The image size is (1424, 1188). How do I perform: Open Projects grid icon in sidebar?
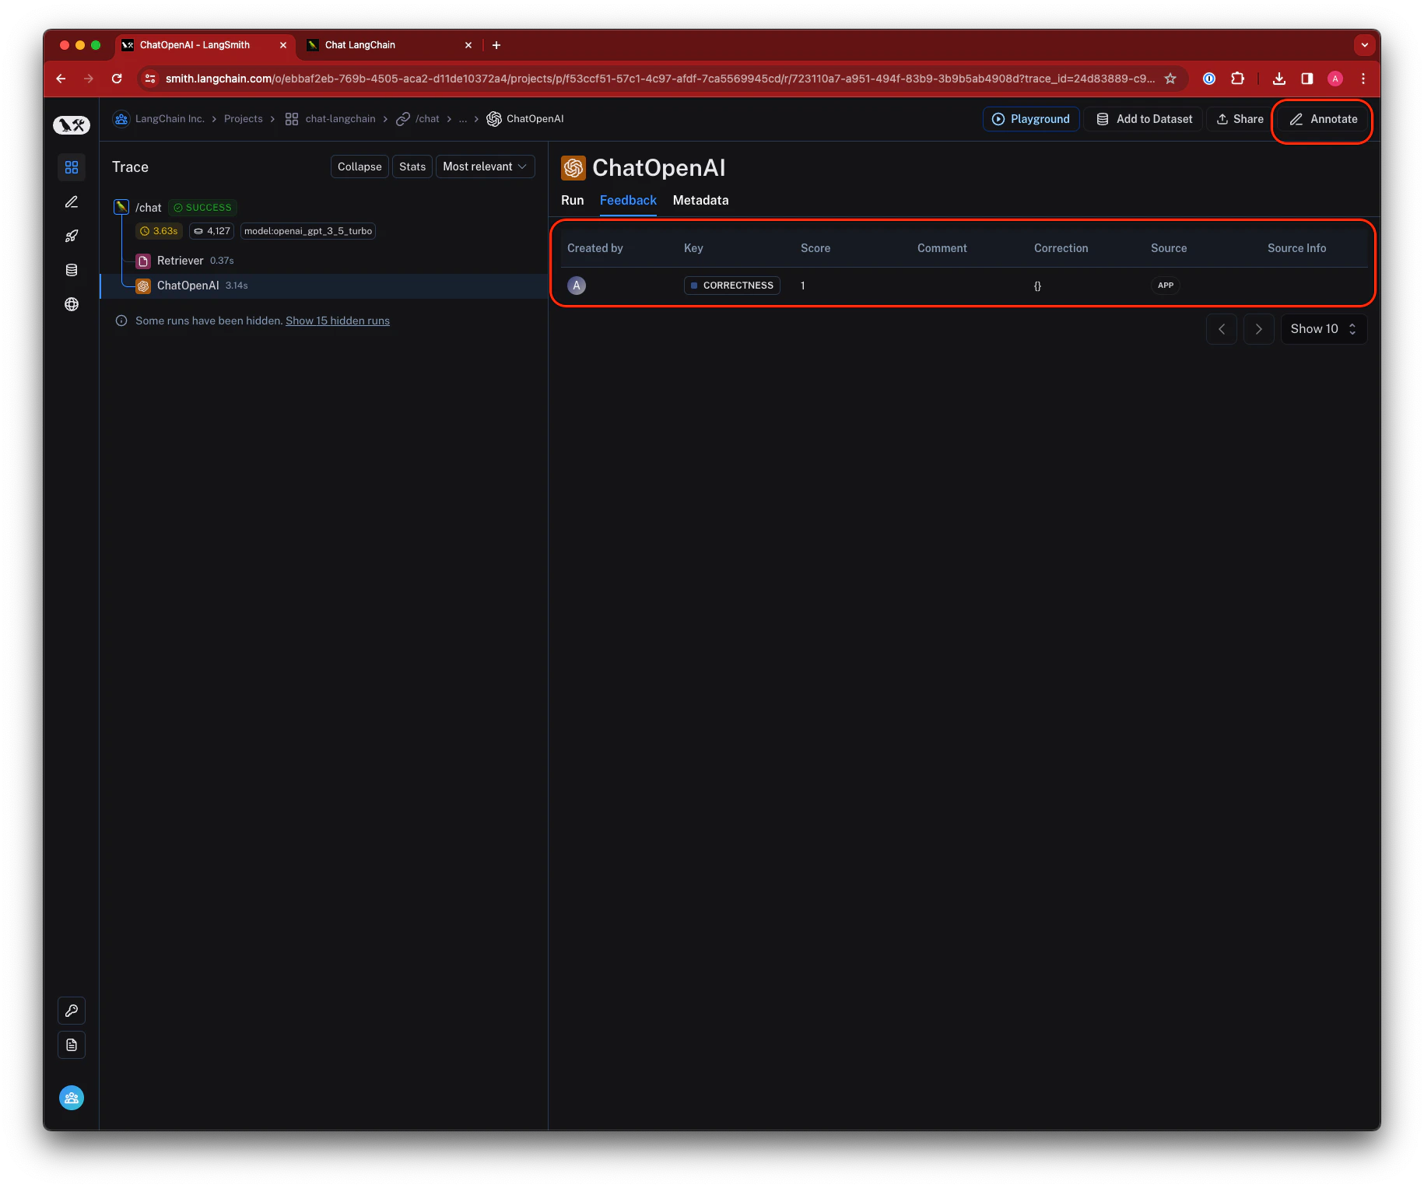[x=72, y=167]
